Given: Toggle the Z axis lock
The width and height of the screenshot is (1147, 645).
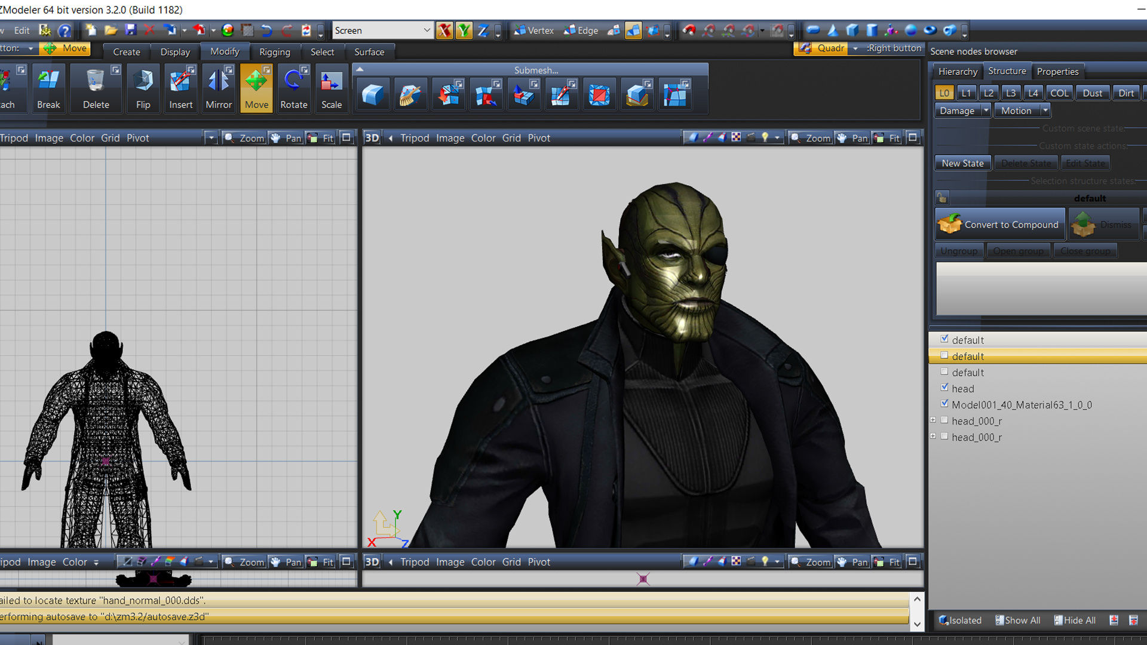Looking at the screenshot, I should 483,30.
